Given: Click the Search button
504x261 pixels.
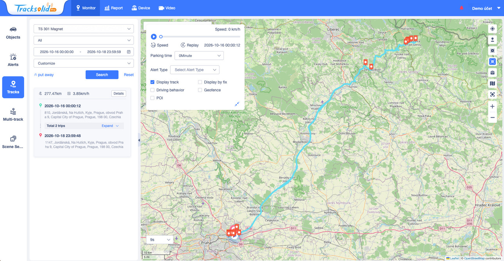Looking at the screenshot, I should pos(102,75).
